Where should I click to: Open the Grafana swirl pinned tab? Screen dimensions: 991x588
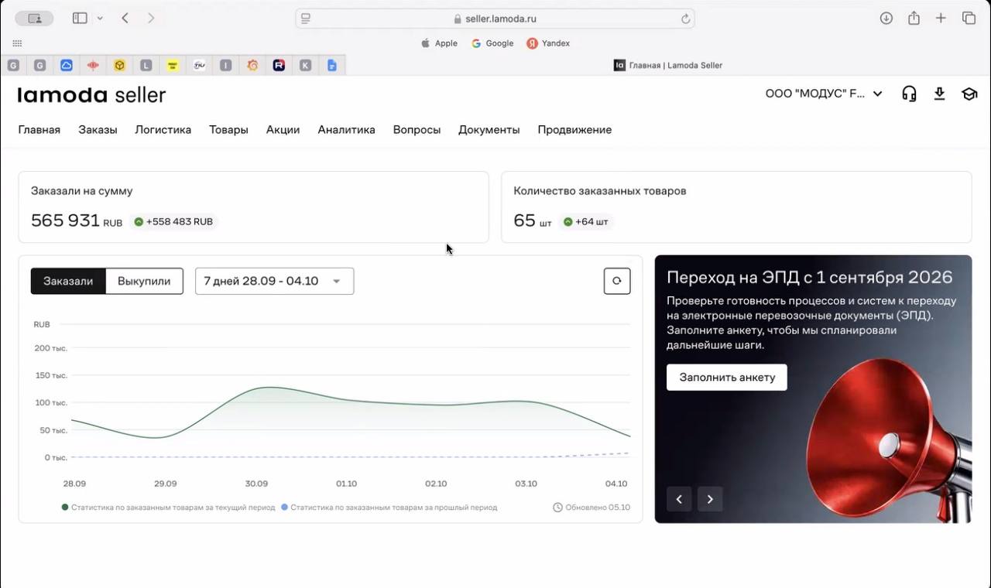point(252,66)
